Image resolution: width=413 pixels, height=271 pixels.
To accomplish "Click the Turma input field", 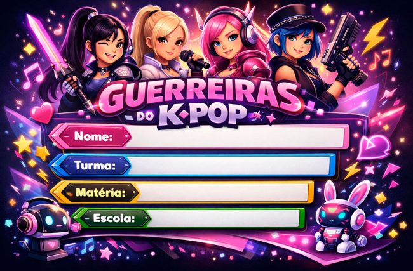I will pos(230,166).
